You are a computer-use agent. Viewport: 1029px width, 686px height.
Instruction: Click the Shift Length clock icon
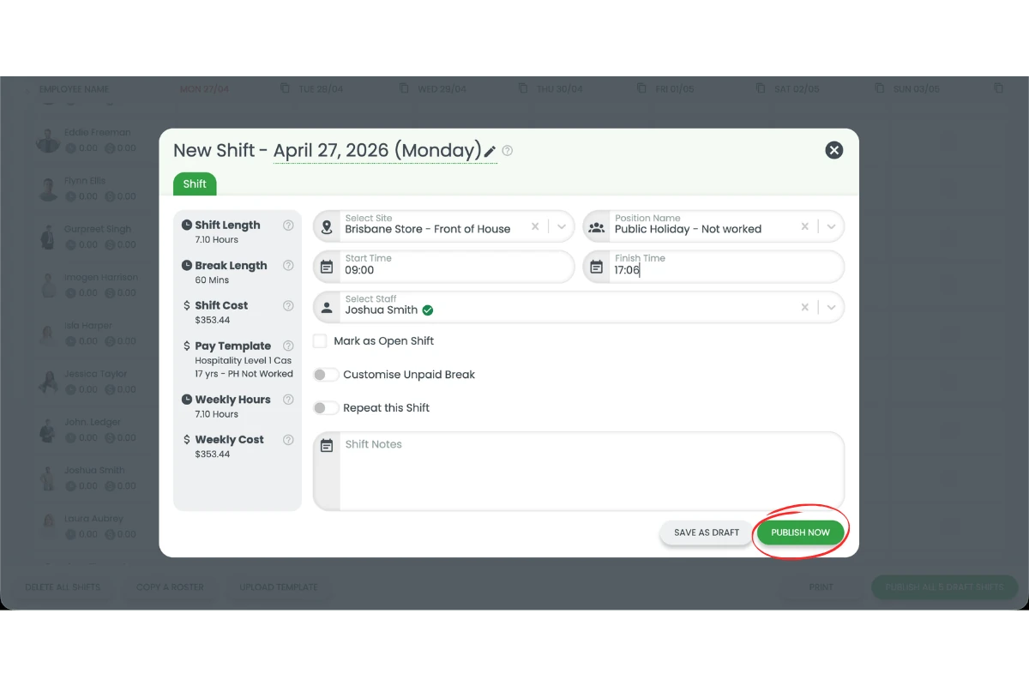pos(187,225)
